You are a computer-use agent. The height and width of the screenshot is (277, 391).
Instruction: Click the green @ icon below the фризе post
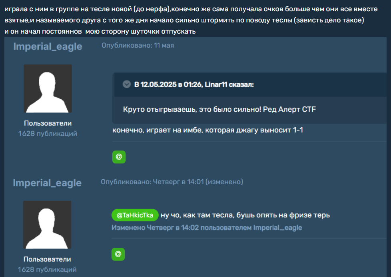[x=118, y=254]
